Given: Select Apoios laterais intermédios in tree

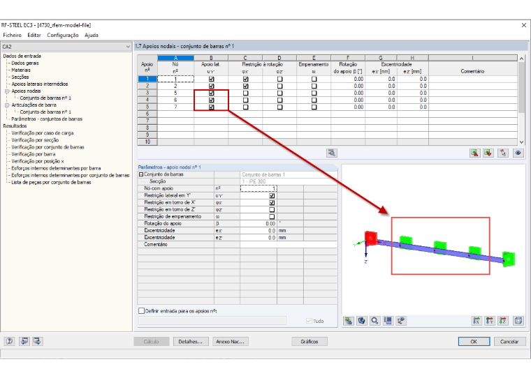Looking at the screenshot, I should 40,84.
